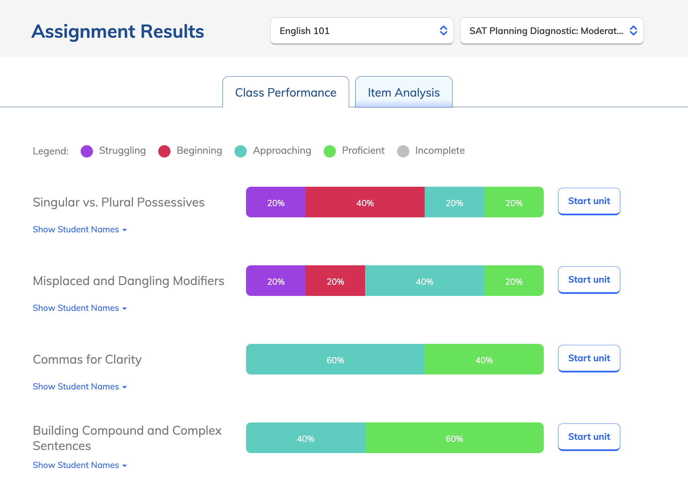
Task: Open the English 101 class dropdown
Action: coord(362,31)
